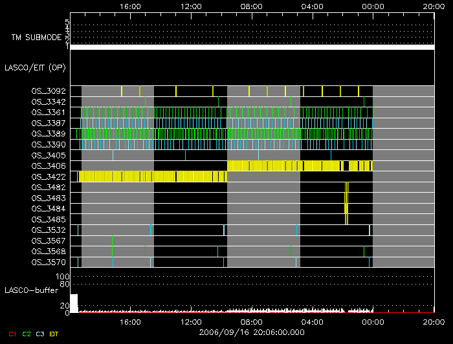Click the OS_3389 row label
Screen dimensions: 453x344
pos(48,134)
